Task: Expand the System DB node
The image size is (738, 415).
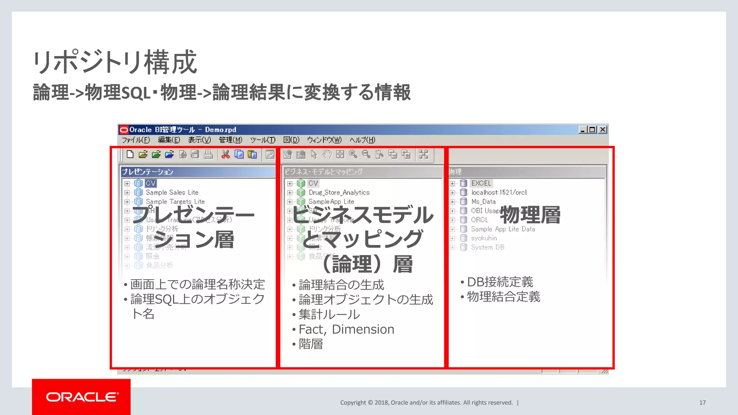Action: click(452, 247)
